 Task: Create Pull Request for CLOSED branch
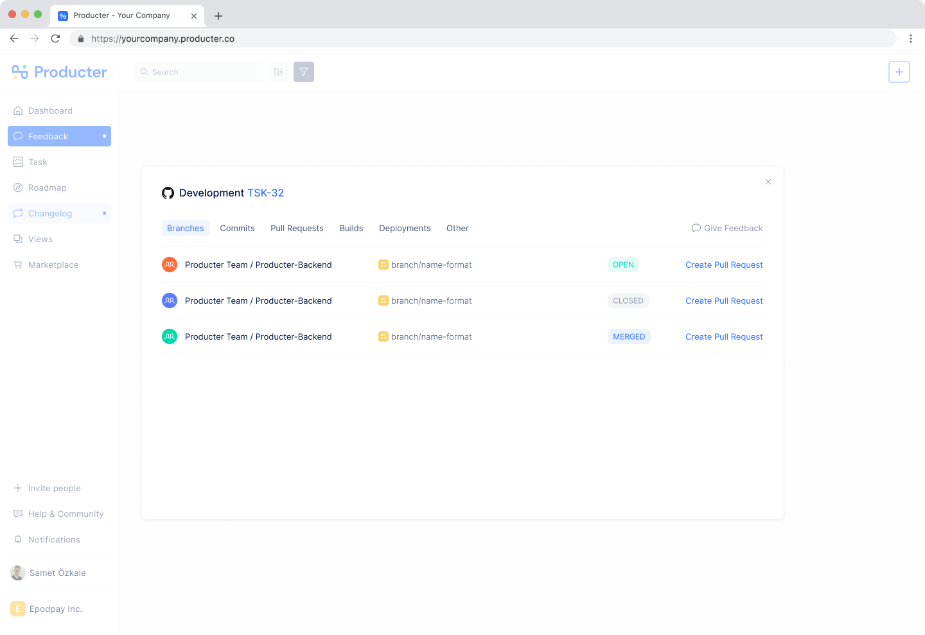click(x=724, y=300)
